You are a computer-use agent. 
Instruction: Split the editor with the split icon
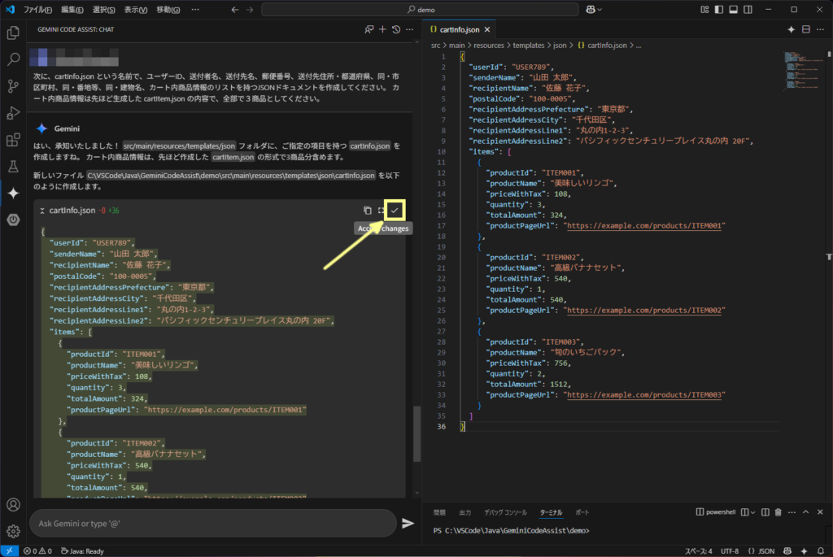[806, 30]
